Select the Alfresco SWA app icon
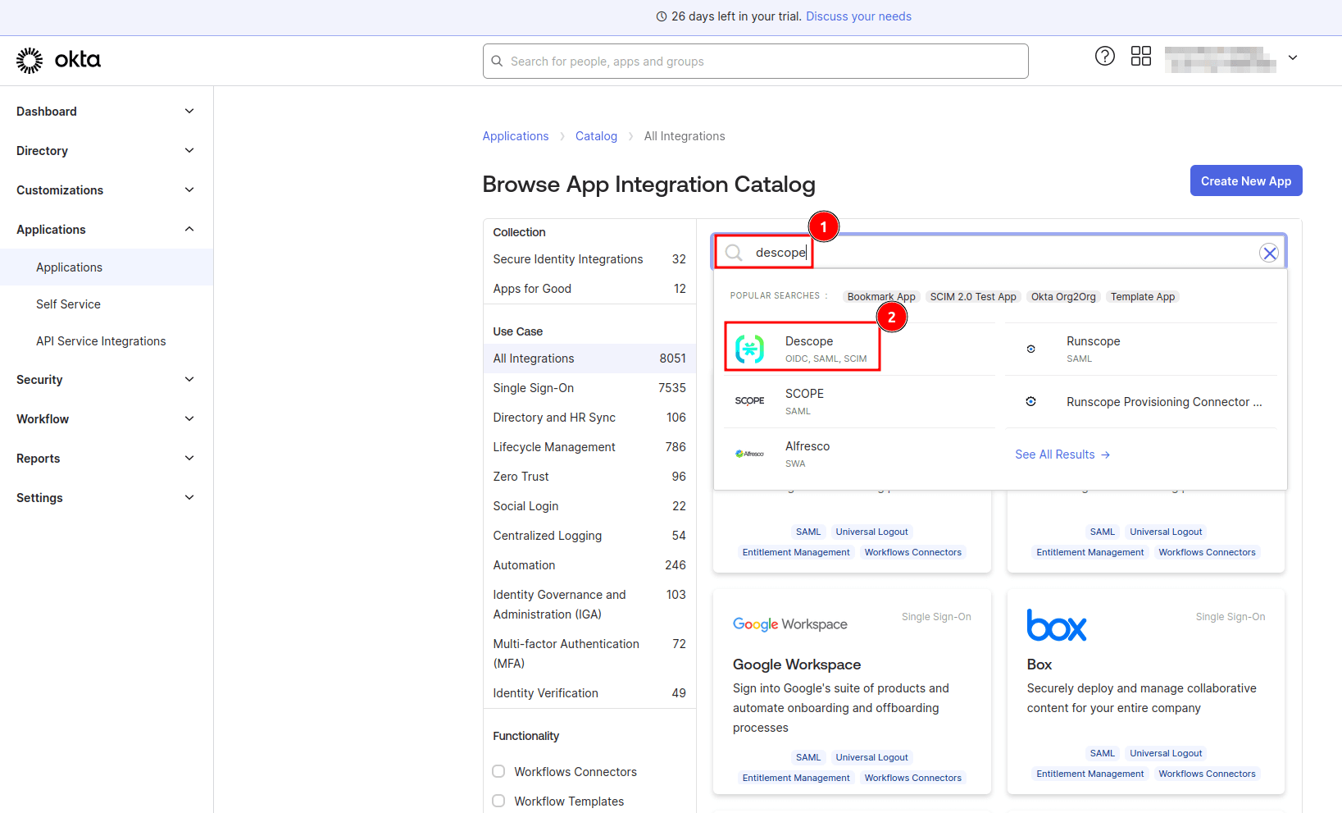The width and height of the screenshot is (1342, 813). click(750, 453)
